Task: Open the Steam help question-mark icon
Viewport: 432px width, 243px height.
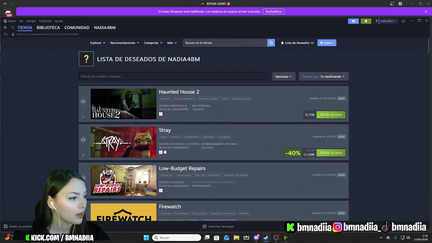Action: point(376,21)
